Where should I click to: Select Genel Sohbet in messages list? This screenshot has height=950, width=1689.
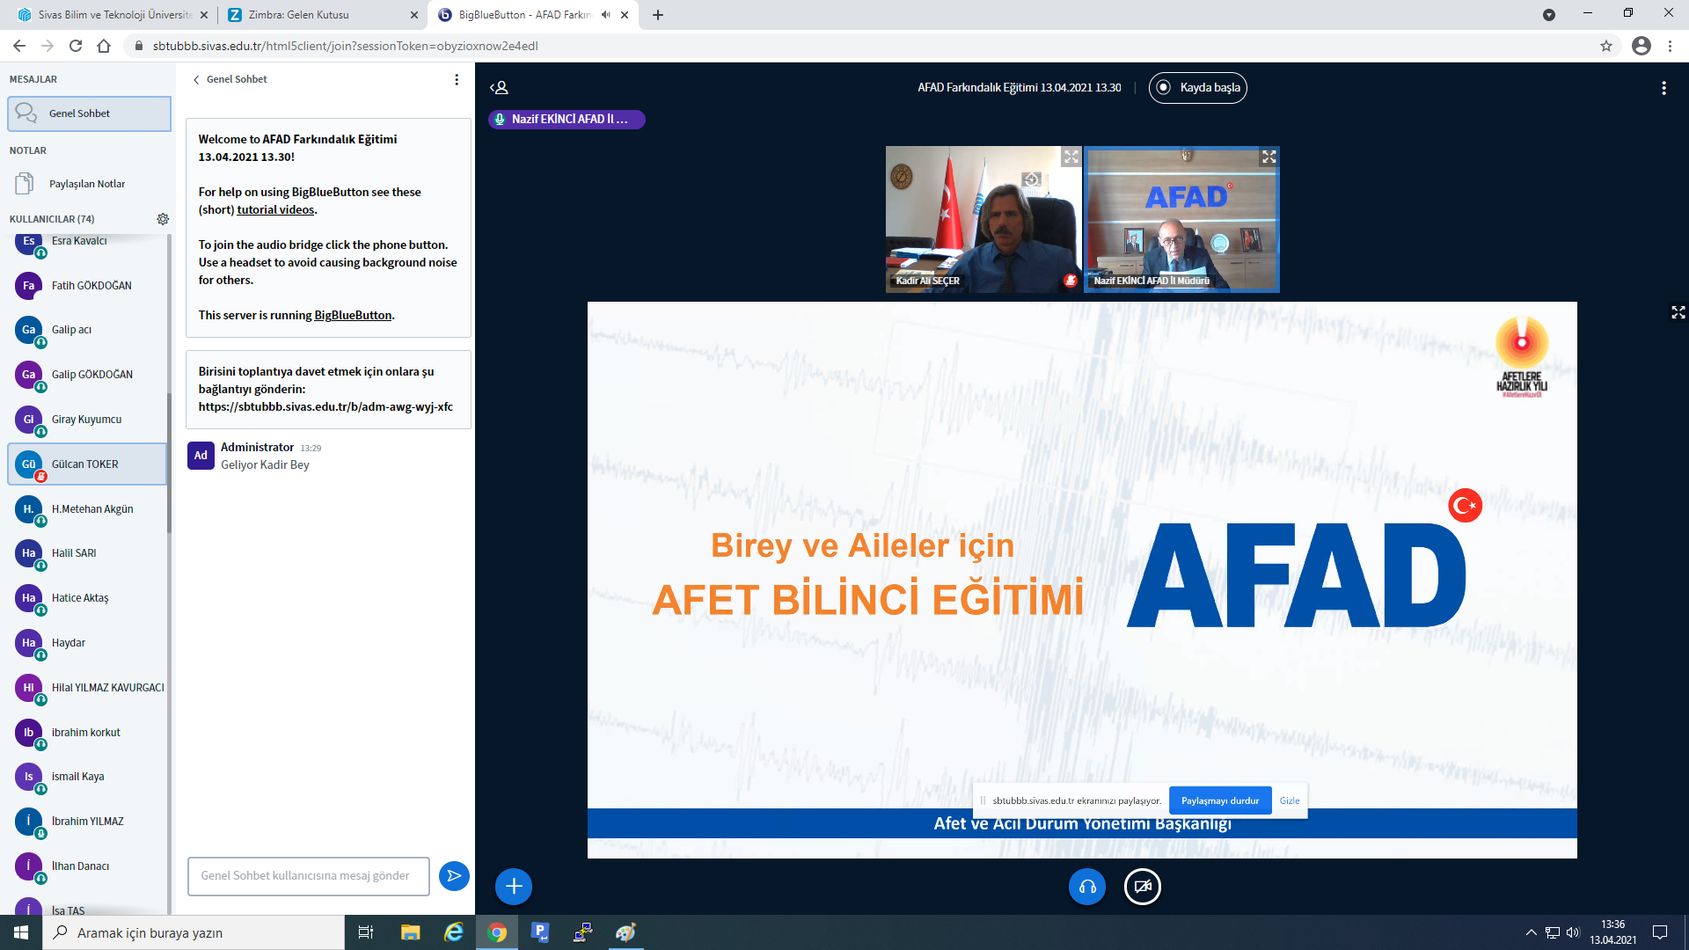click(x=89, y=113)
